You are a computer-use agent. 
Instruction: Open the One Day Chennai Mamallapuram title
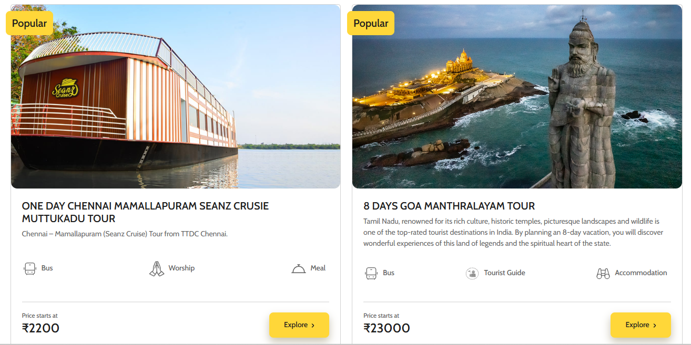(145, 212)
